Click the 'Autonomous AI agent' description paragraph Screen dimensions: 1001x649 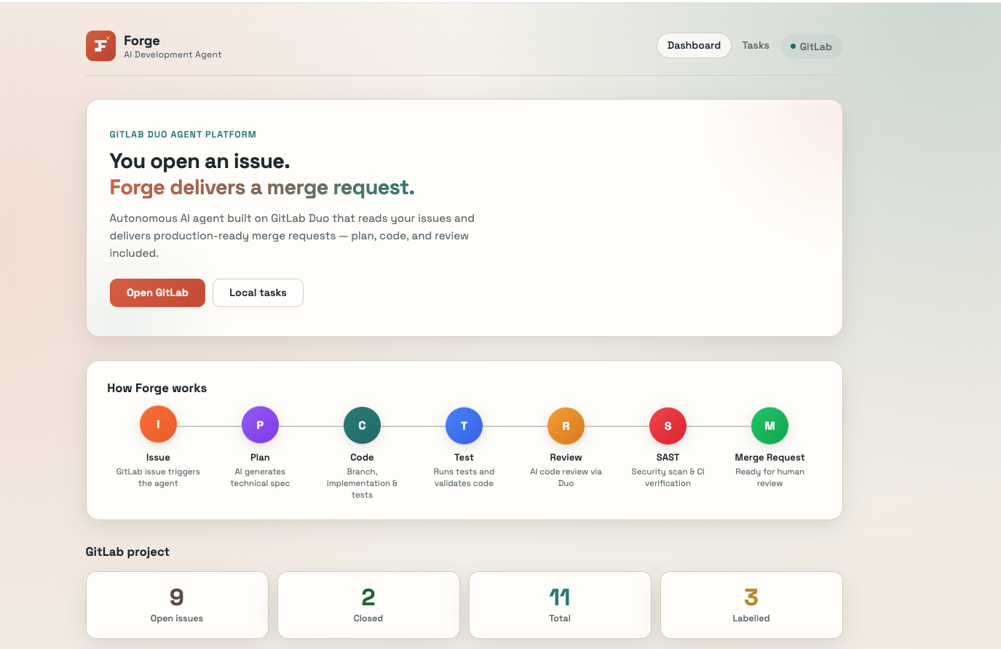[x=292, y=236]
